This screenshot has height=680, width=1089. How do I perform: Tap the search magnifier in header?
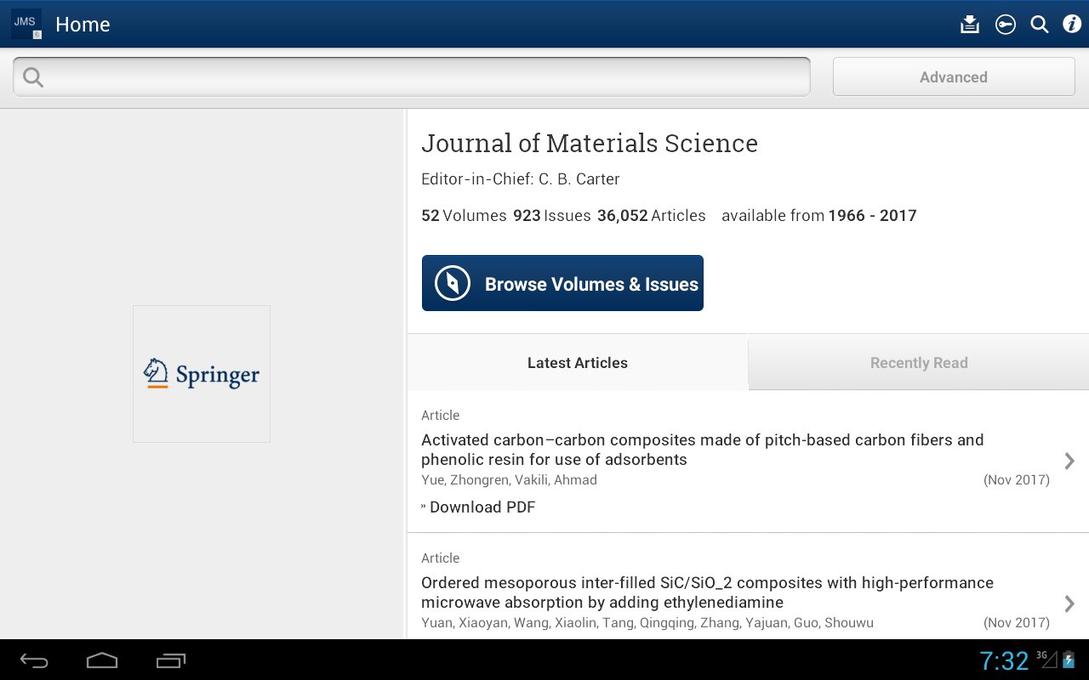tap(1040, 25)
